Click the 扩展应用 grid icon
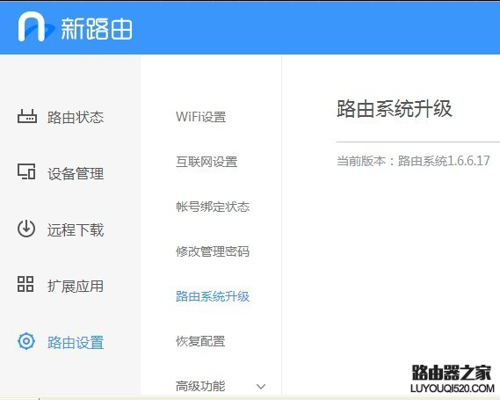Viewport: 500px width, 400px height. (25, 284)
